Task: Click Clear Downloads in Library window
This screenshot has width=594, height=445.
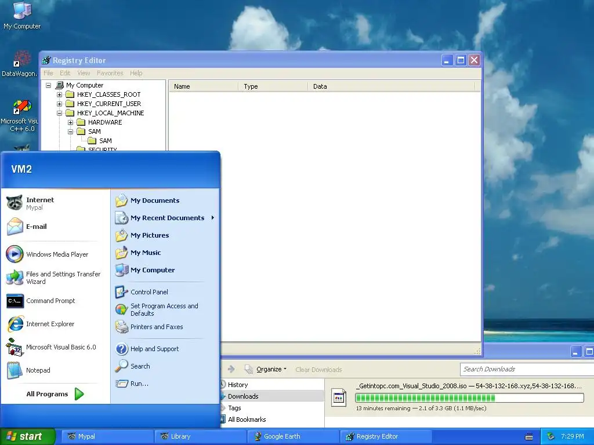Action: [x=318, y=370]
